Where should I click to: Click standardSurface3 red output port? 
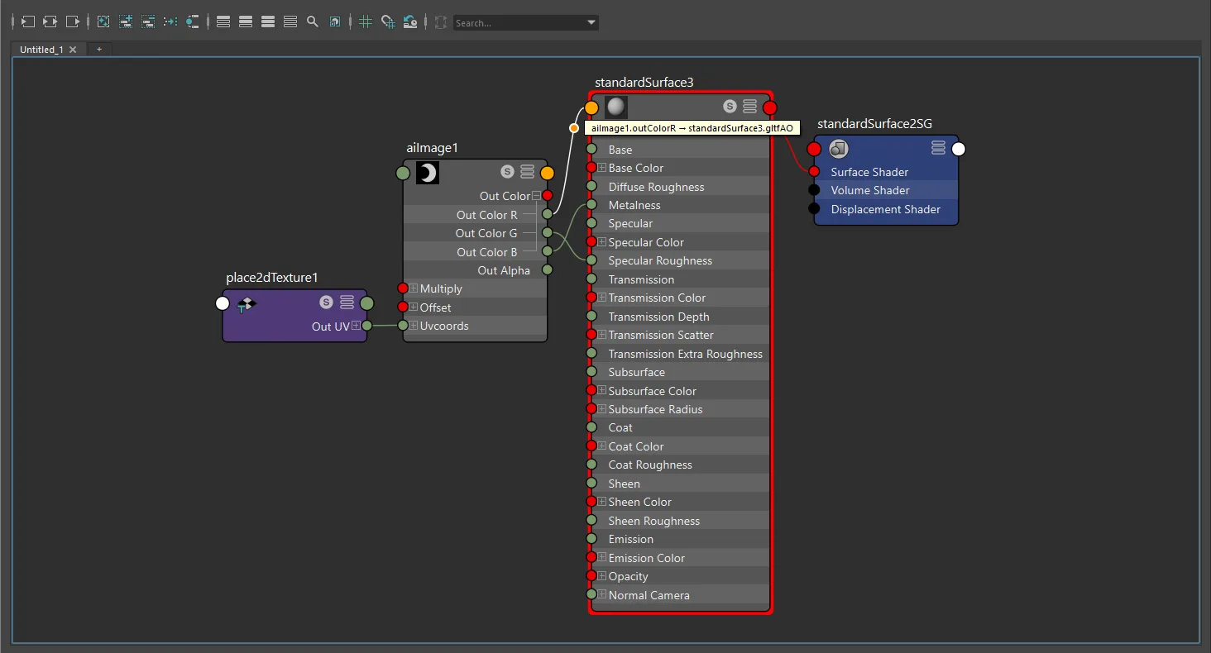click(770, 107)
